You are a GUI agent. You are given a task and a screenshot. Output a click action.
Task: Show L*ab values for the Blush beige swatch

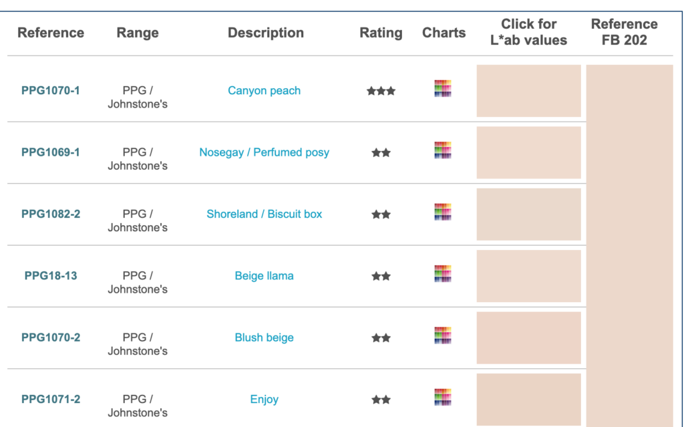528,338
